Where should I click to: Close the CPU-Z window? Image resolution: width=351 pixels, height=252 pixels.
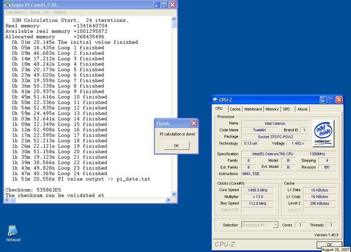click(339, 100)
